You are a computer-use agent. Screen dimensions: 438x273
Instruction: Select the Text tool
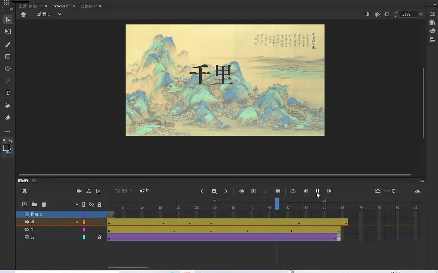8,93
